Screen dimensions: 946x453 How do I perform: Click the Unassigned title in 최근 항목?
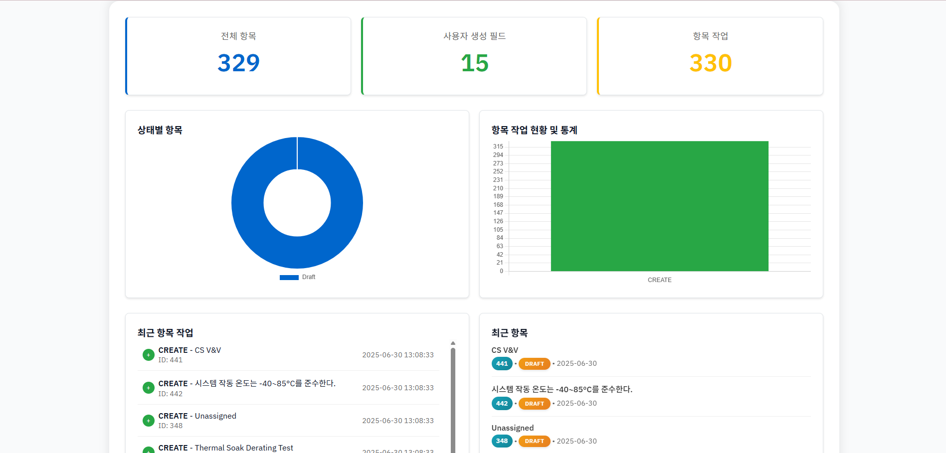point(512,427)
